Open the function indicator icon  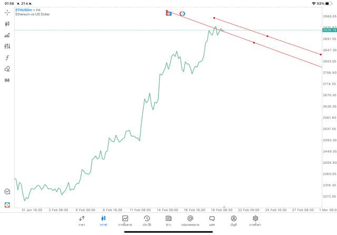point(7,57)
